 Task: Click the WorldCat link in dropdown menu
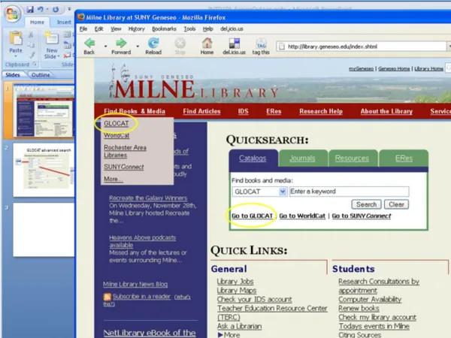coord(117,135)
